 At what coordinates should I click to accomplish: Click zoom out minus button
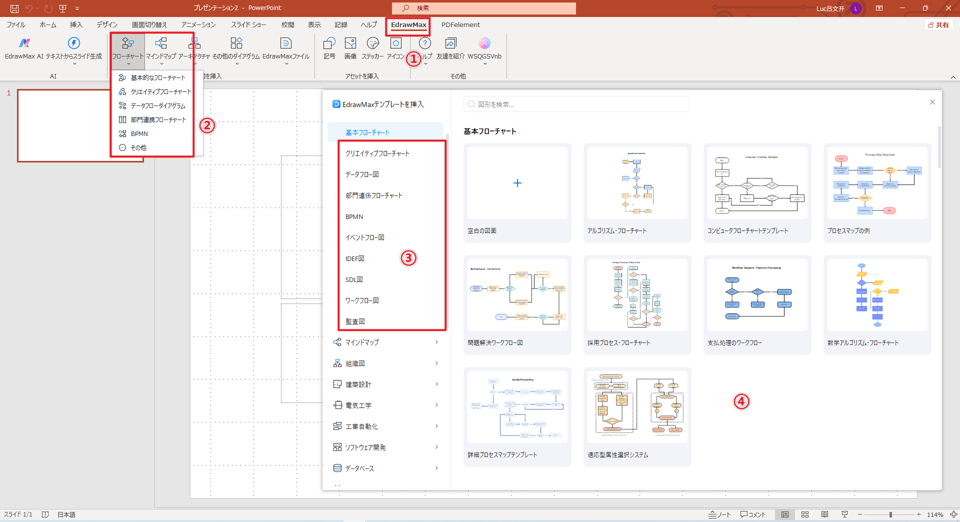860,514
